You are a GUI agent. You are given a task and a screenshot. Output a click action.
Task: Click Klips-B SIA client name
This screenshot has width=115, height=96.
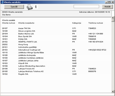point(23,63)
